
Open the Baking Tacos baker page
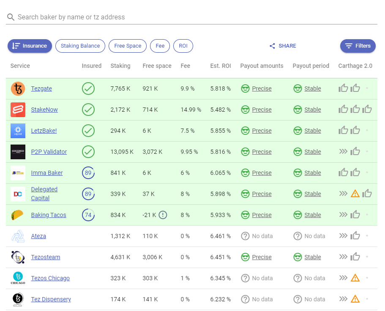[49, 215]
